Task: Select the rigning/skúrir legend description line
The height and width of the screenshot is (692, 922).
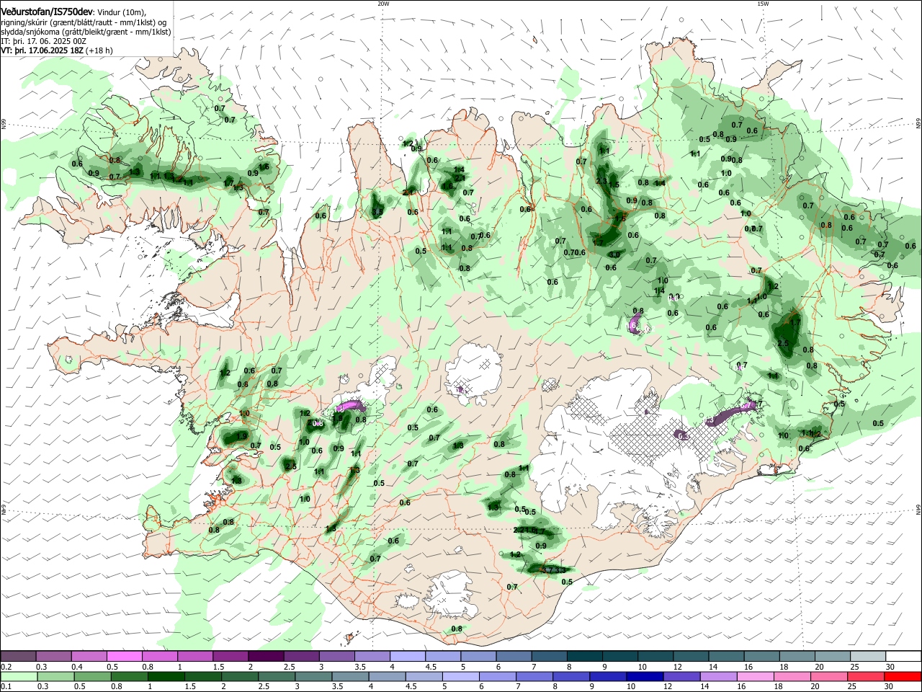Action: pos(85,22)
